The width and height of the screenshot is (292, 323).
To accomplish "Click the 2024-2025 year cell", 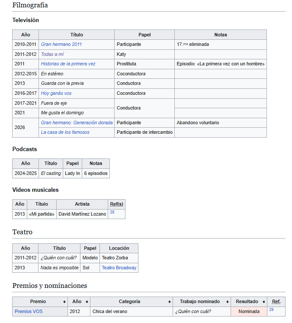I will coord(26,174).
